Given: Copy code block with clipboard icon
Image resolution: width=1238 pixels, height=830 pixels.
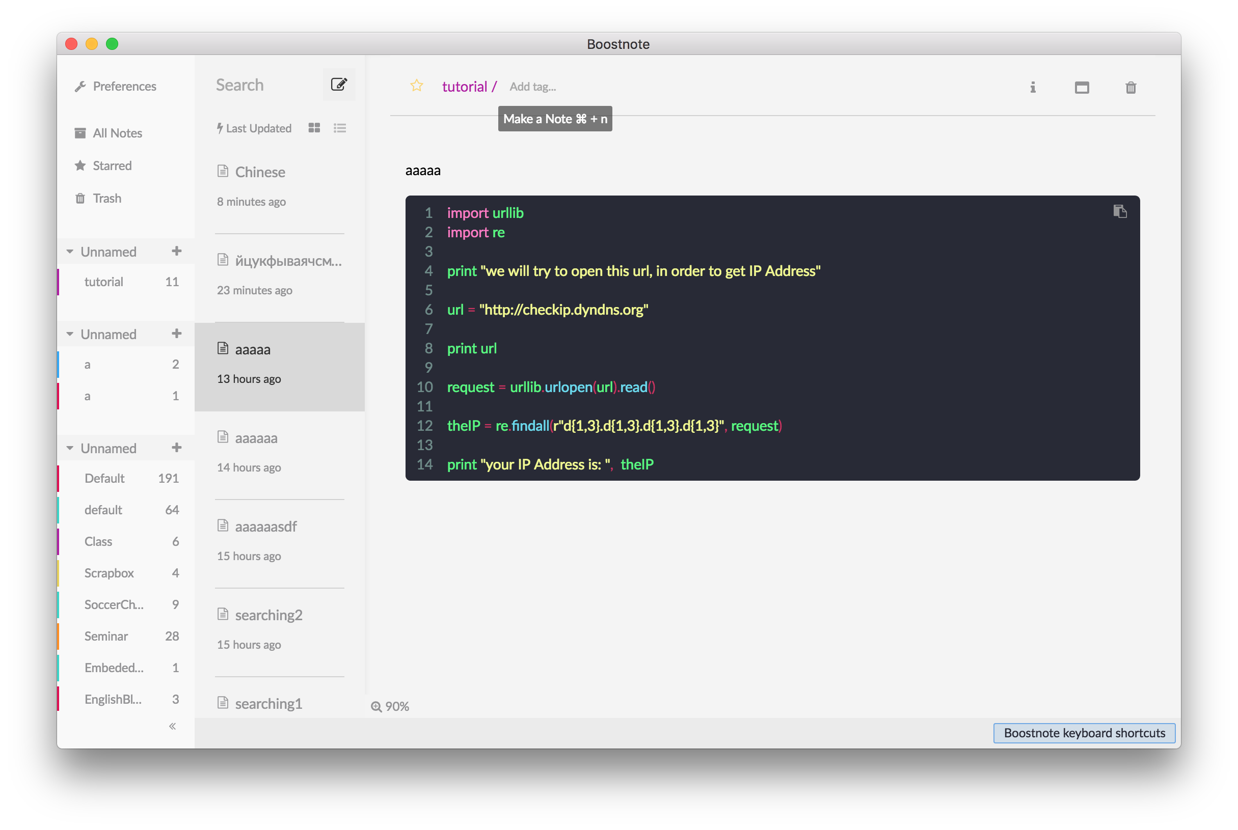Looking at the screenshot, I should point(1119,211).
